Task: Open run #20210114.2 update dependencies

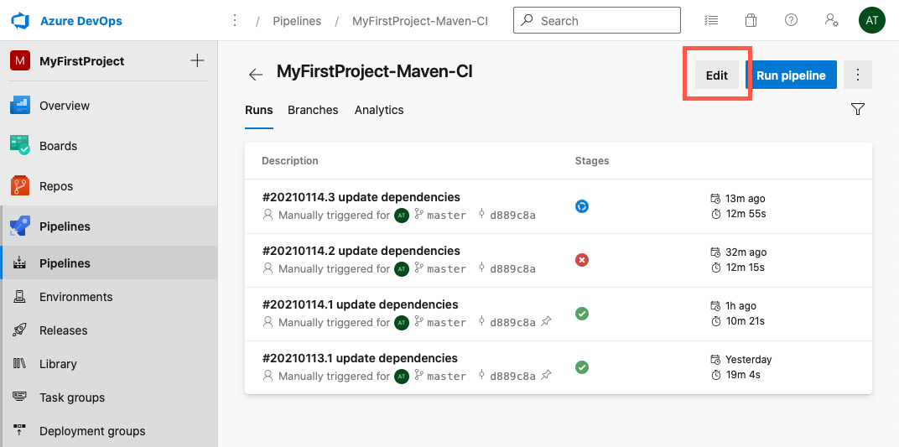Action: (361, 251)
